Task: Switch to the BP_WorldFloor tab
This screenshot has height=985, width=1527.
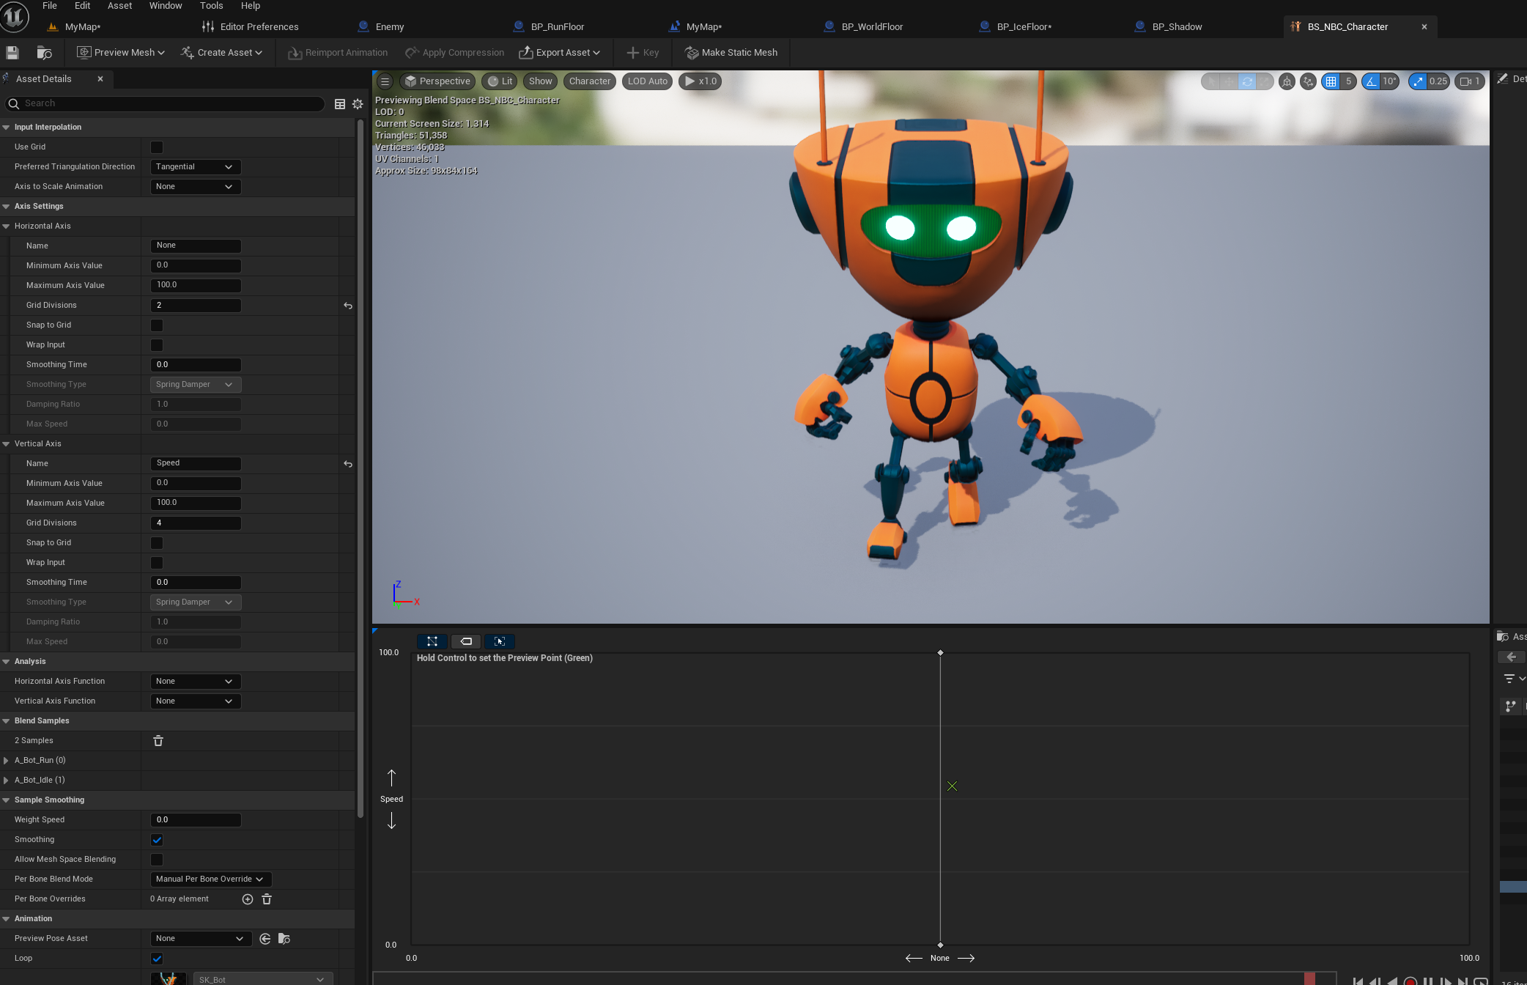Action: point(871,27)
